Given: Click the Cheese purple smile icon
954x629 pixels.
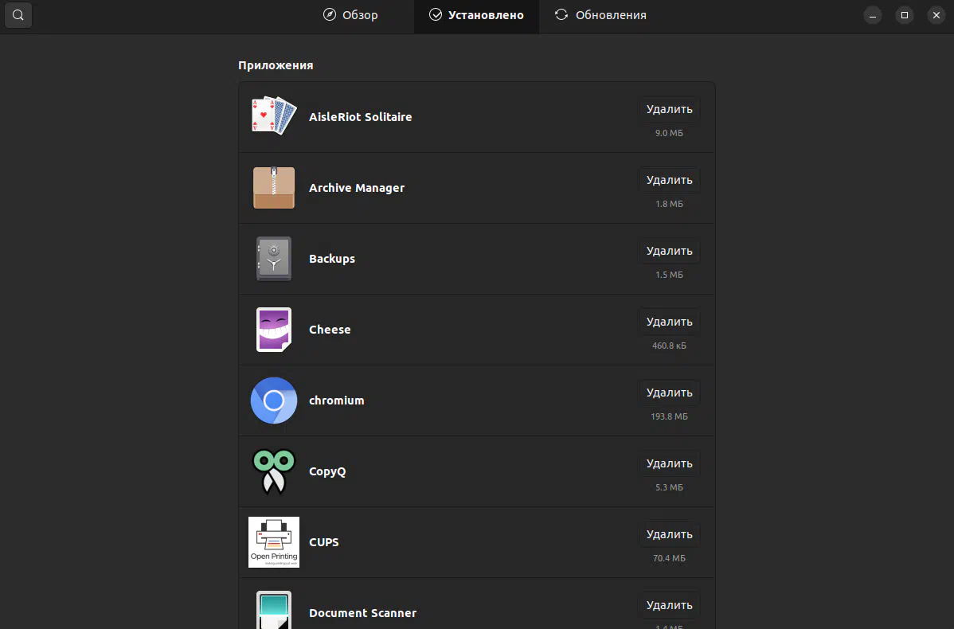Looking at the screenshot, I should 273,330.
